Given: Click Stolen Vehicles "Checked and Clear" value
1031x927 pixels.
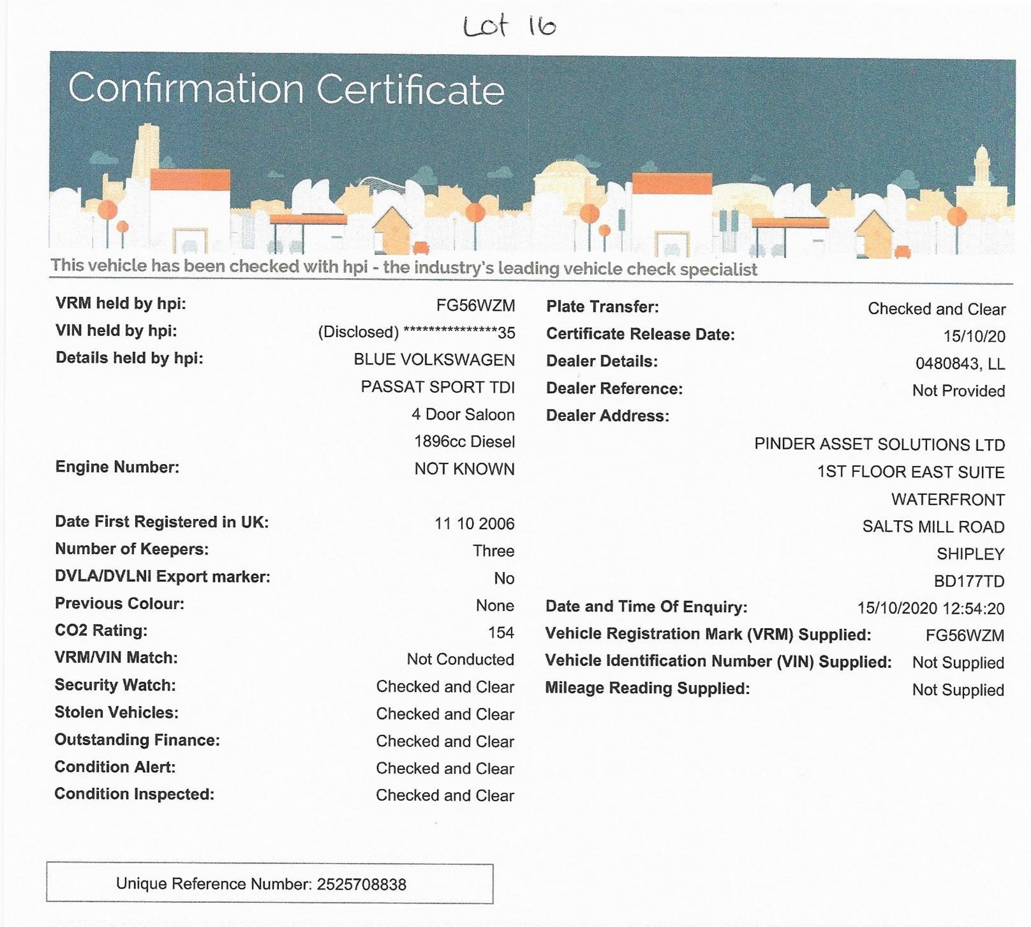Looking at the screenshot, I should click(x=445, y=714).
